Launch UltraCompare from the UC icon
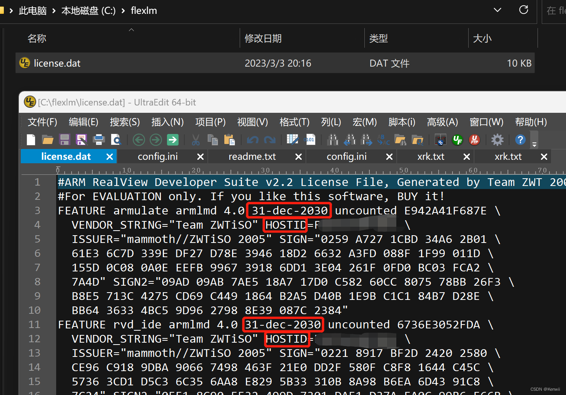Image resolution: width=566 pixels, height=395 pixels. pos(441,139)
